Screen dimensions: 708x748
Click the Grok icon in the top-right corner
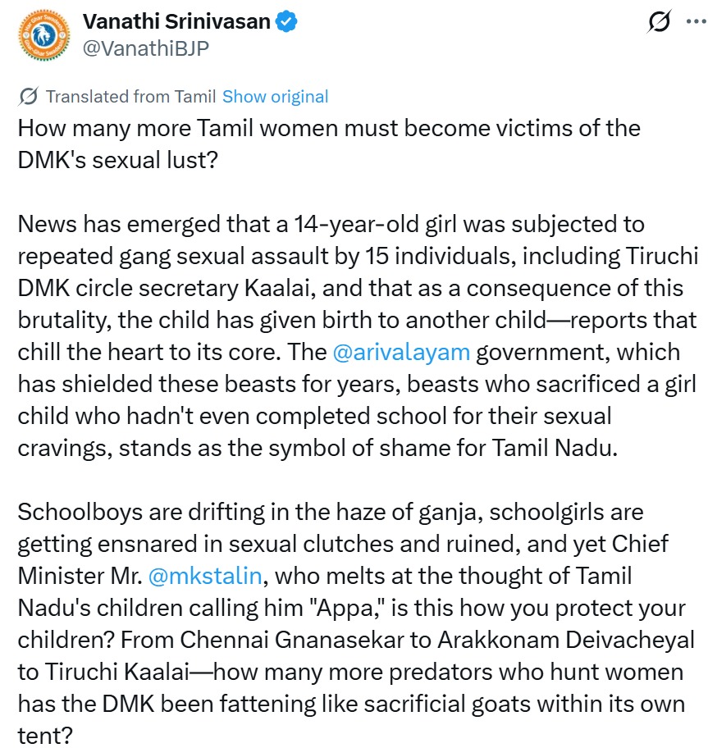pos(658,23)
